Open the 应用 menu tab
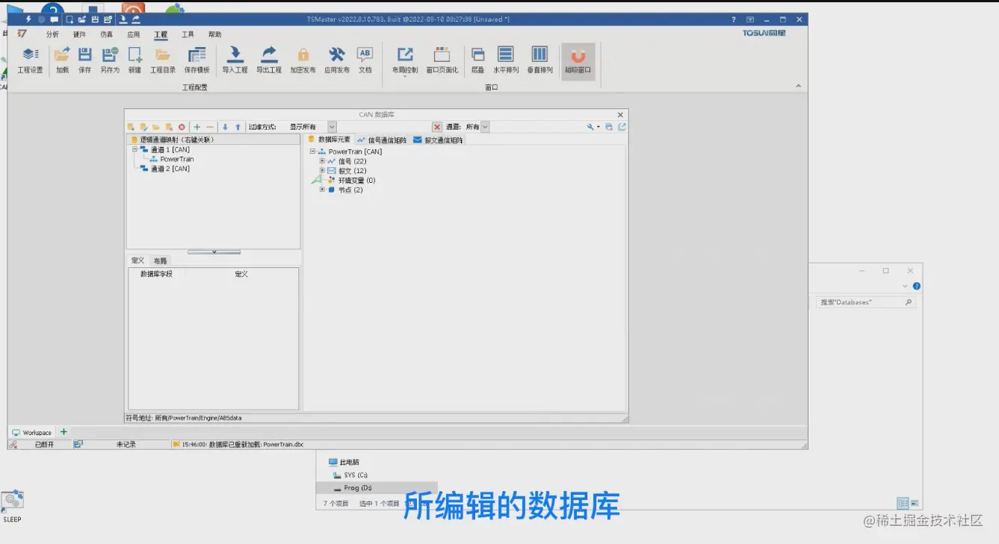Screen dimensions: 999x544 pos(133,34)
